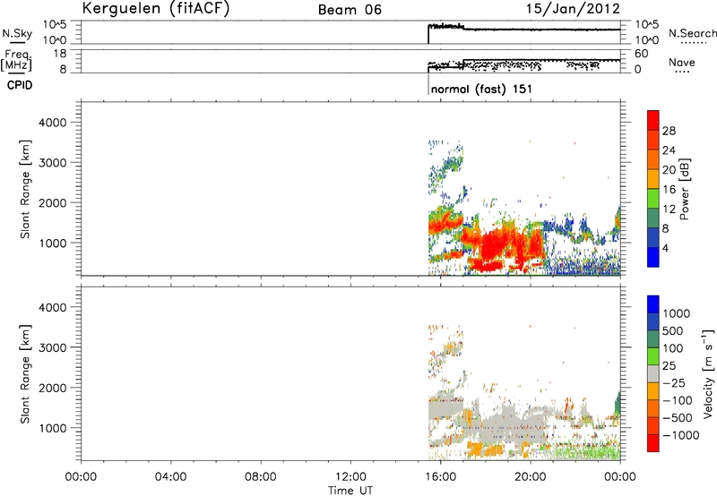Click the blue swatch on Power colorbar

[x=653, y=257]
